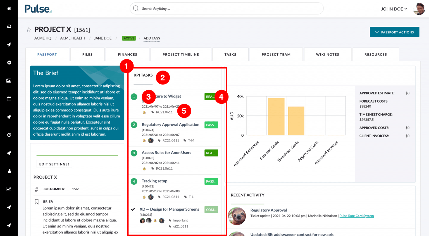Switch to the FINANCES tab
Screen dimensions: 429x236
pyautogui.click(x=127, y=54)
